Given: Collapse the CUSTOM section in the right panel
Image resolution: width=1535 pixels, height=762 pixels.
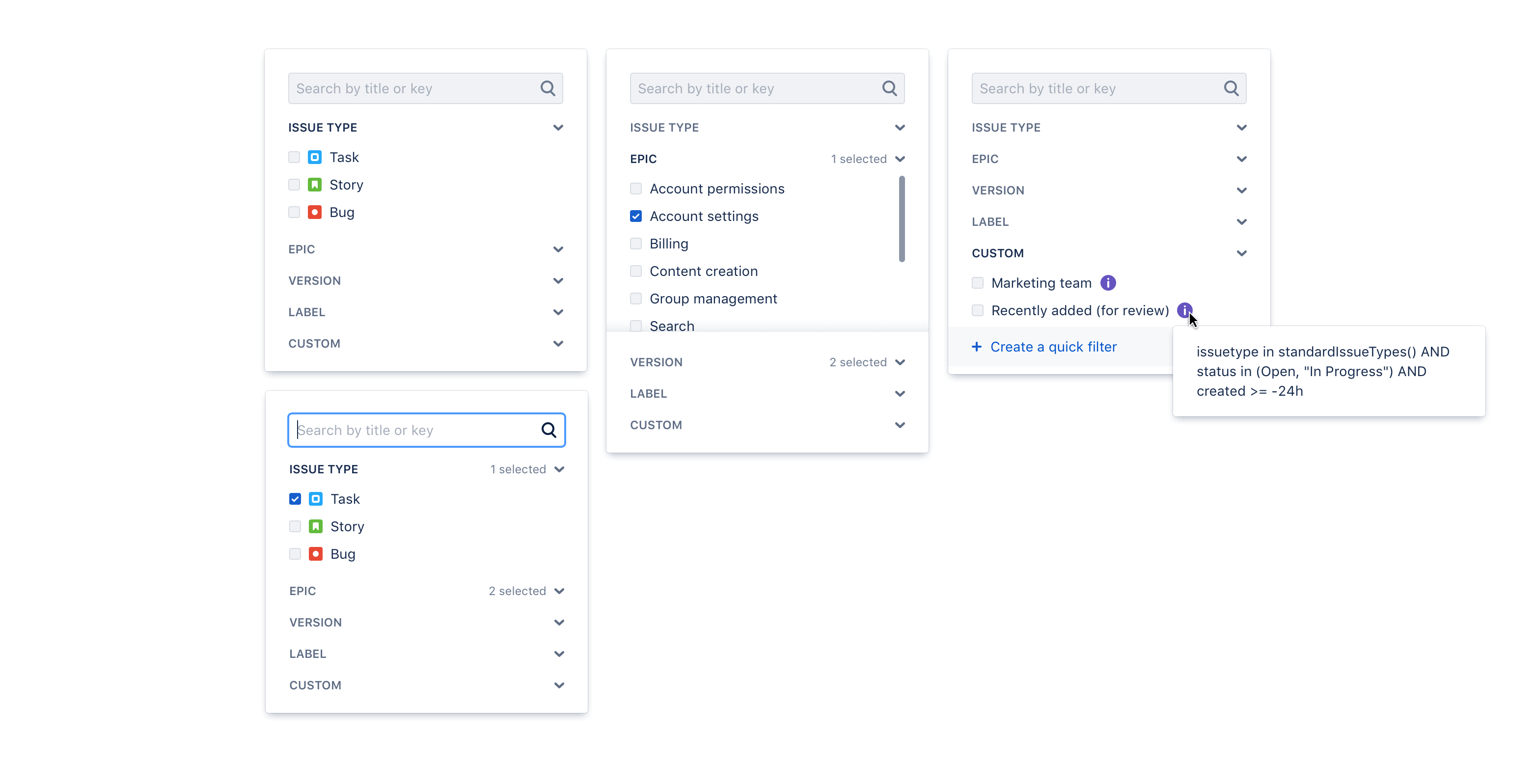Looking at the screenshot, I should 1241,253.
